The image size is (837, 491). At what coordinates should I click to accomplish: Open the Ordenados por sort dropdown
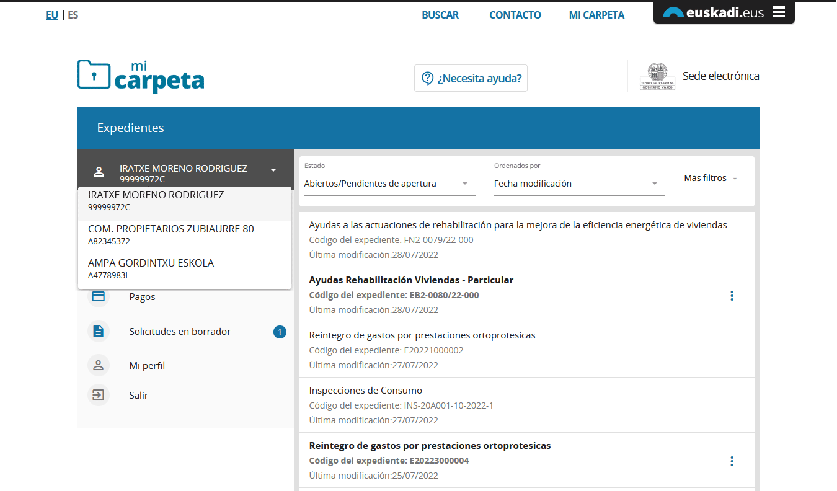coord(654,184)
